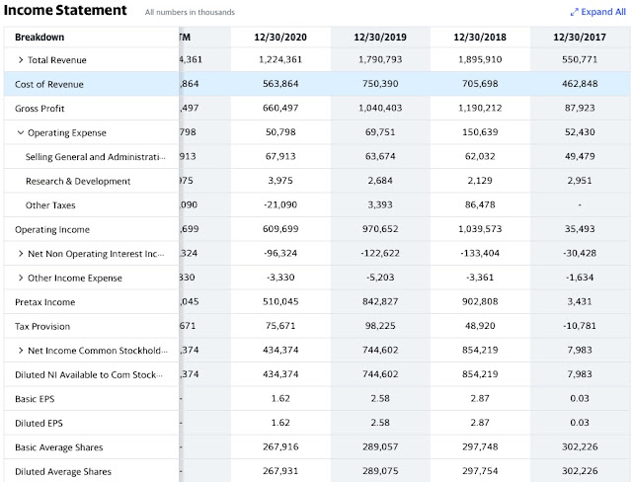Viewport: 632px width, 482px height.
Task: Expand the Net Non Operating Interest row
Action: click(x=21, y=254)
